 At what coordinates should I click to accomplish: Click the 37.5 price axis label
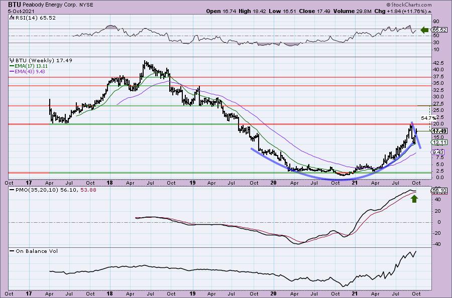point(438,77)
